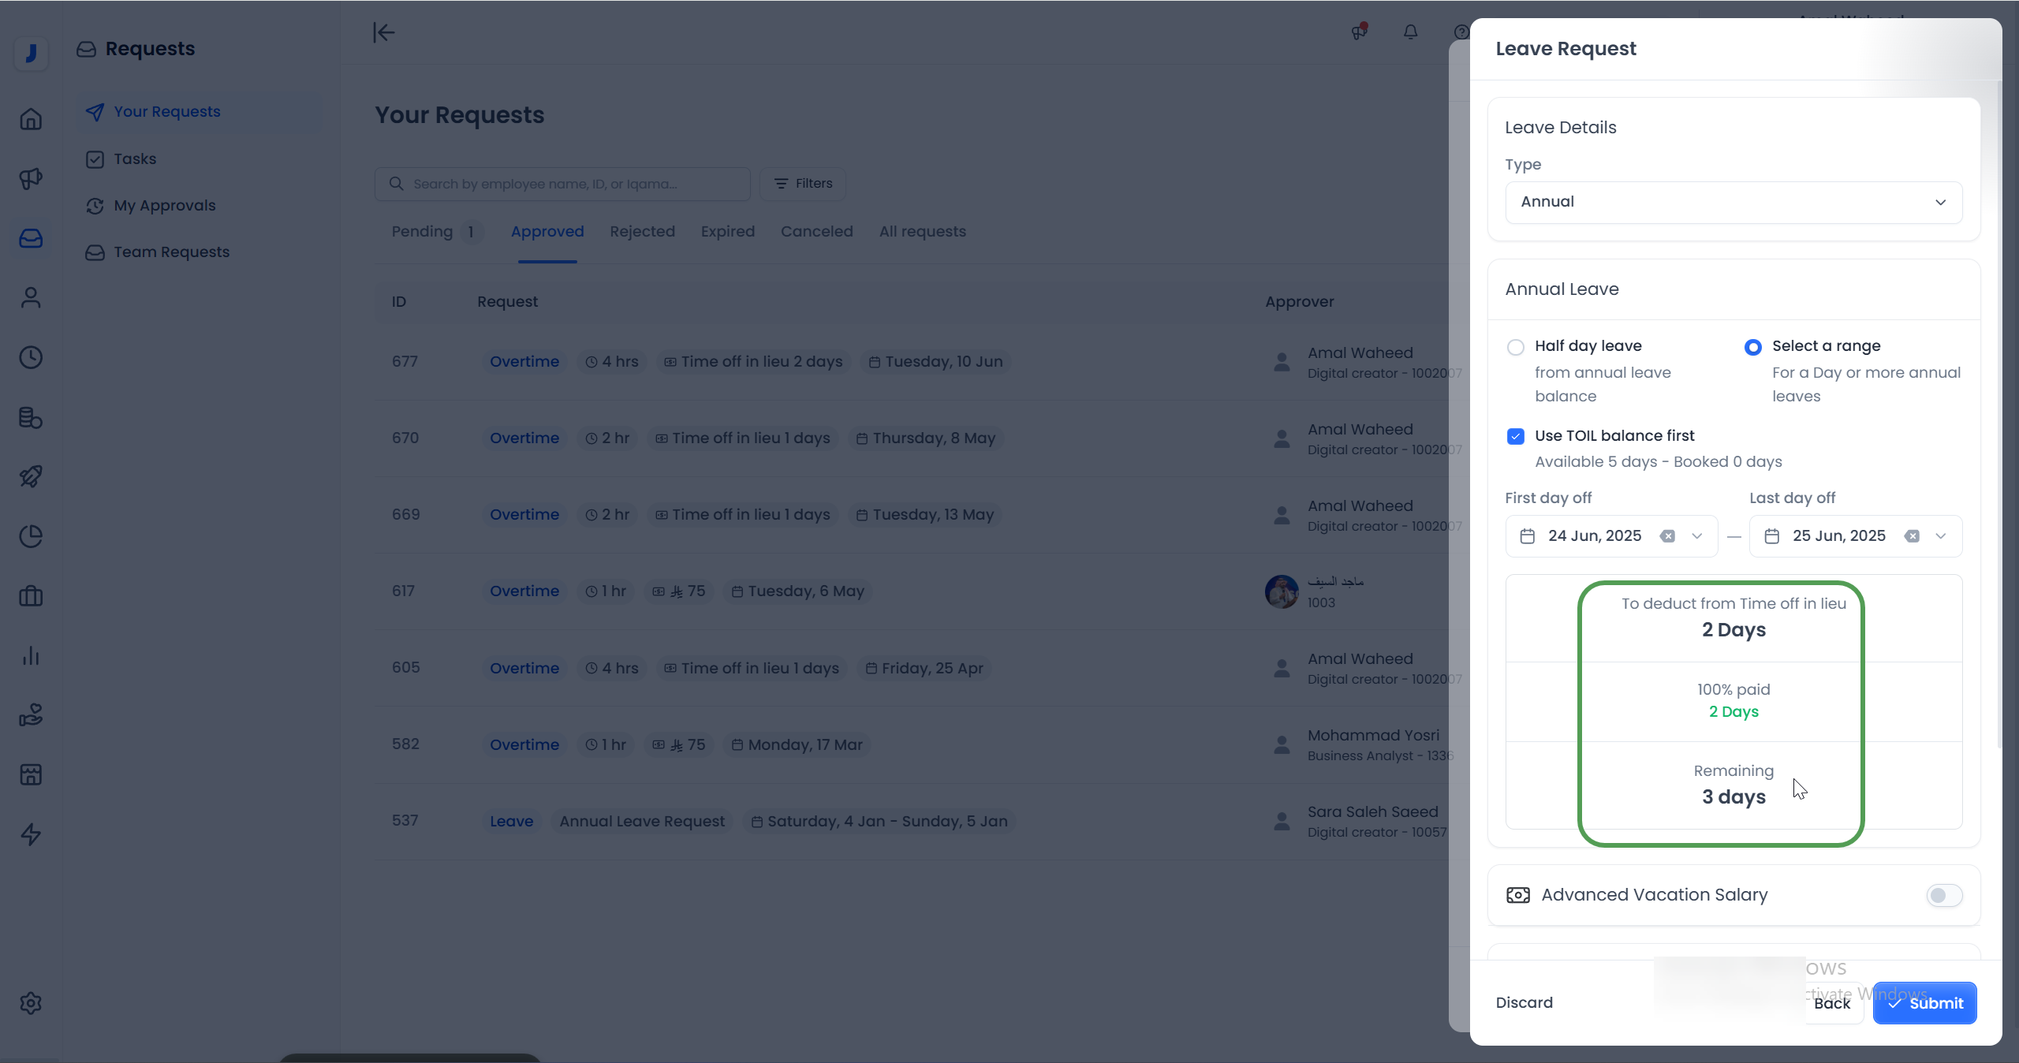Click the settings gear at sidebar bottom
The image size is (2019, 1063).
coord(30,1003)
